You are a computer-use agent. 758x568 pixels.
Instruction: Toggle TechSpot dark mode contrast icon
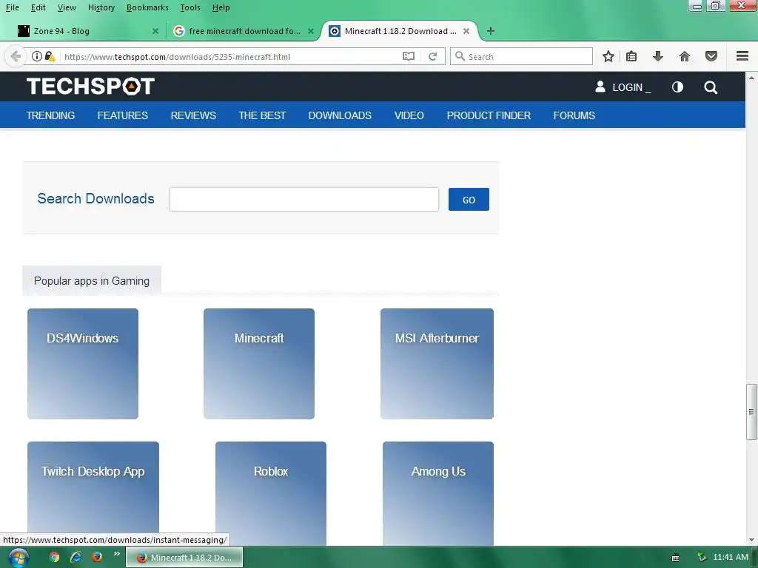tap(677, 87)
